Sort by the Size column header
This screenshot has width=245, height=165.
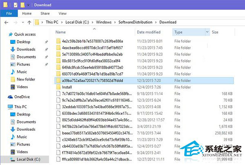pyautogui.click(x=215, y=32)
